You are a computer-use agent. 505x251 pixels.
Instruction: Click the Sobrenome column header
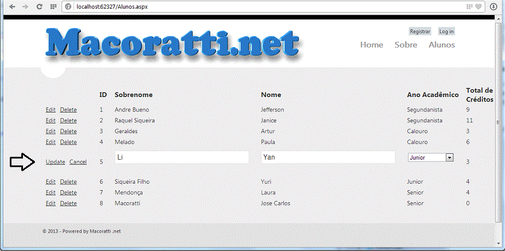click(x=134, y=95)
